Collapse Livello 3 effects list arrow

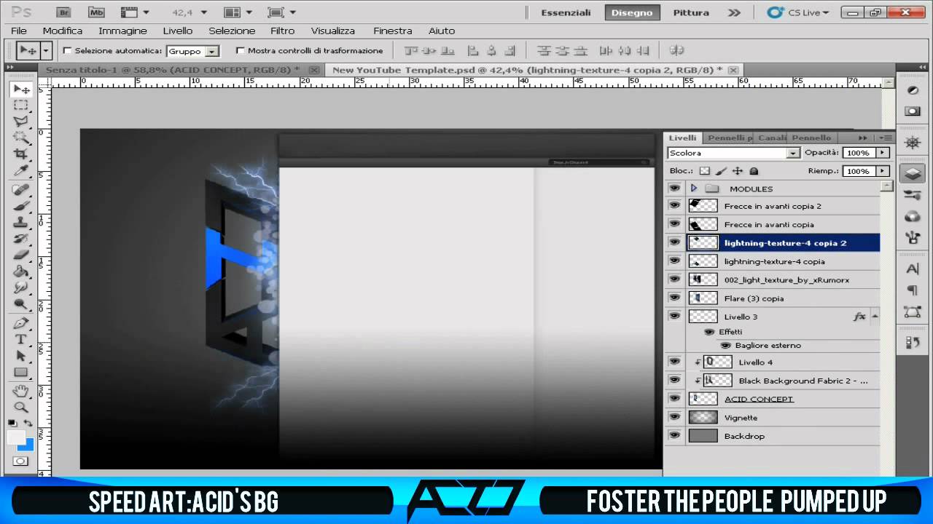[x=875, y=317]
